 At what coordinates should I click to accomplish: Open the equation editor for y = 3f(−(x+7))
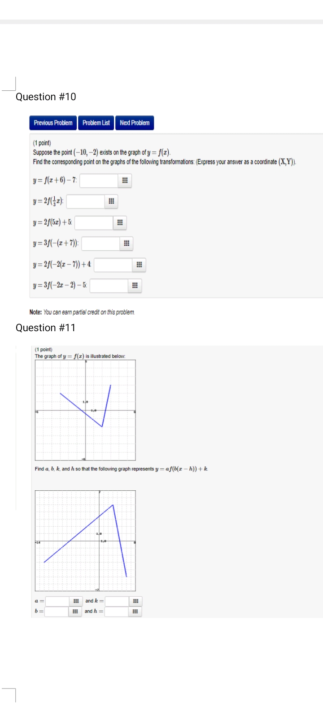[x=126, y=244]
